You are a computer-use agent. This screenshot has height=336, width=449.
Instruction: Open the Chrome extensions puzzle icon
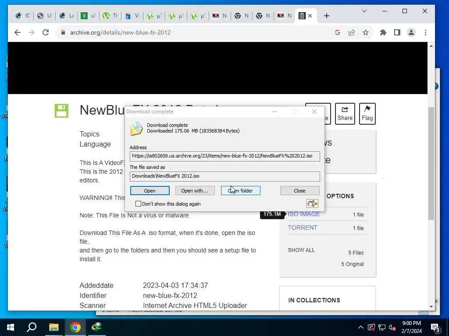click(383, 32)
